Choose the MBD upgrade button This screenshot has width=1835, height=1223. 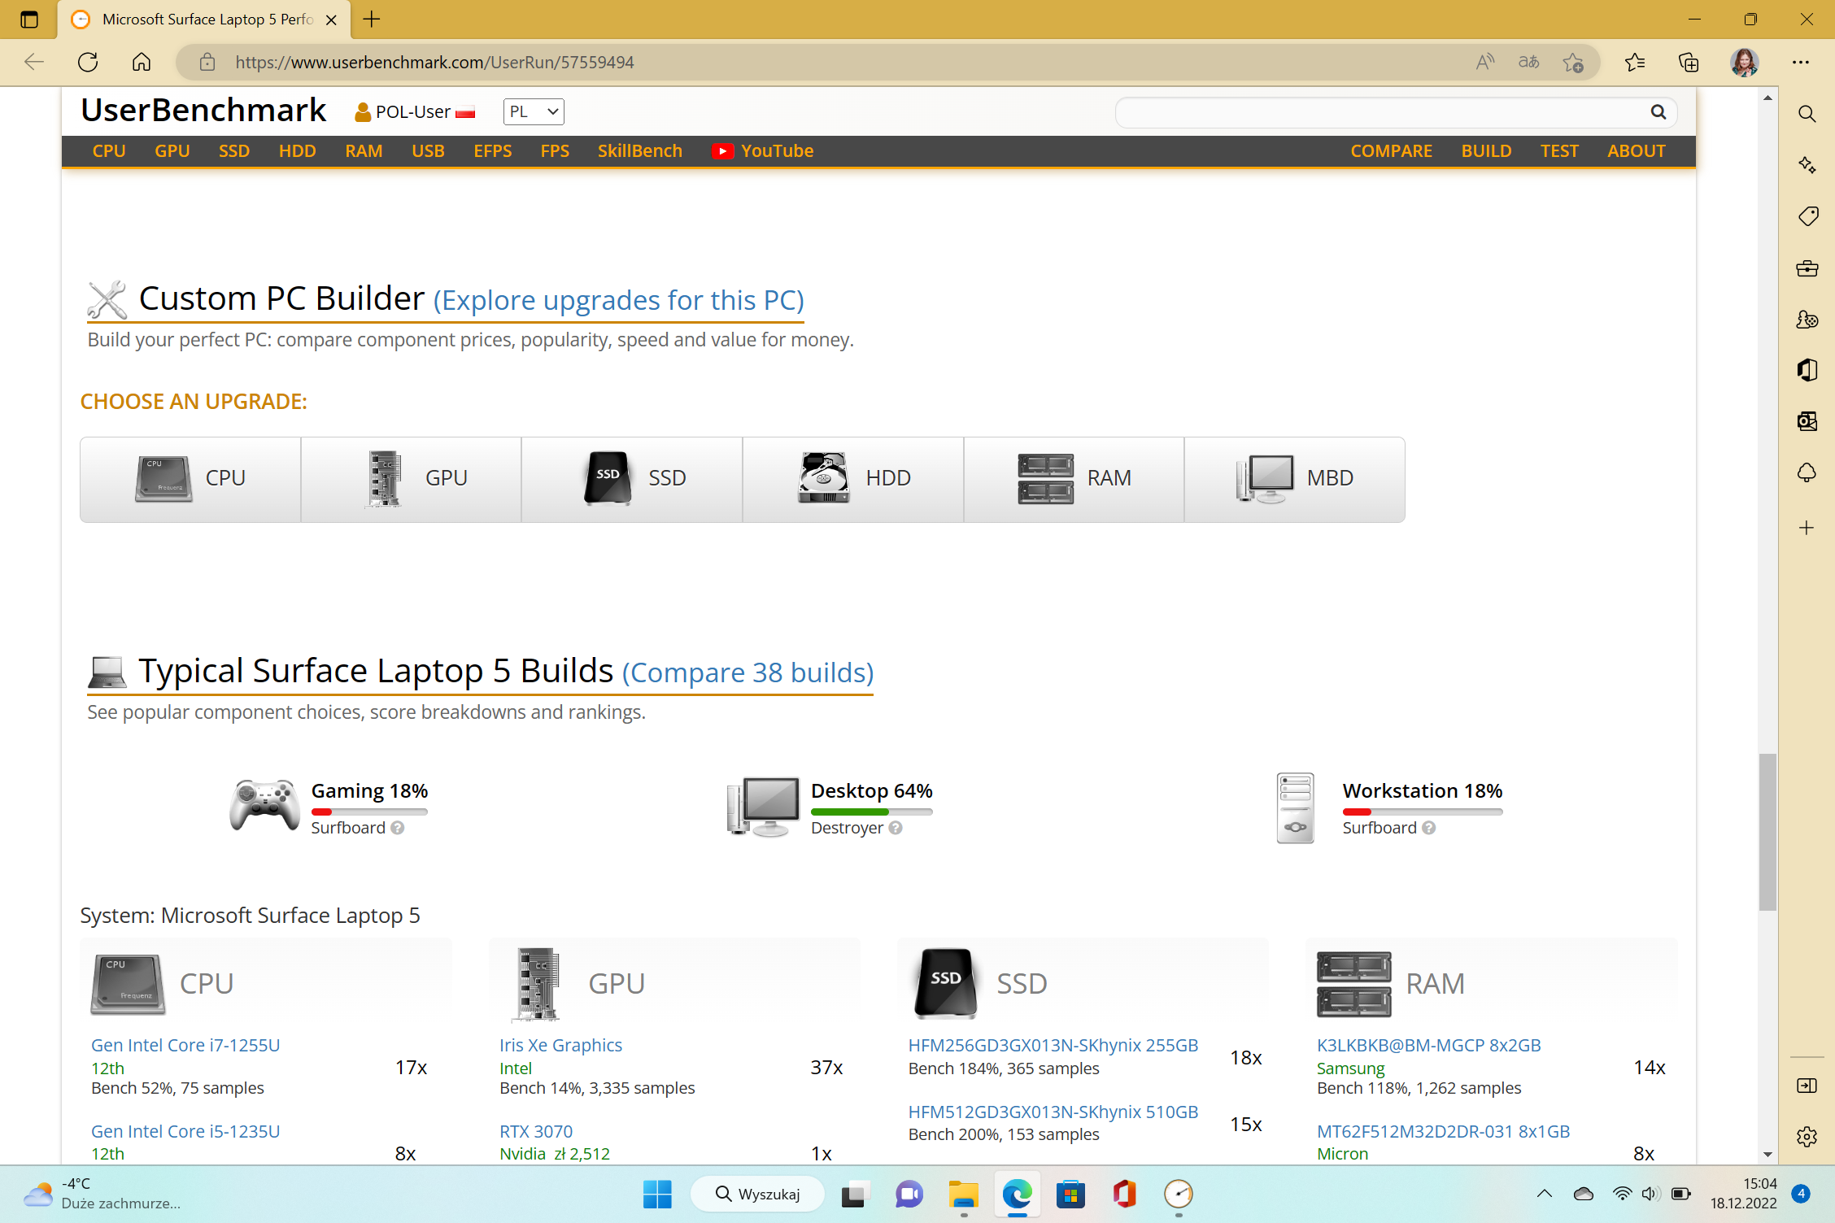[x=1295, y=479]
